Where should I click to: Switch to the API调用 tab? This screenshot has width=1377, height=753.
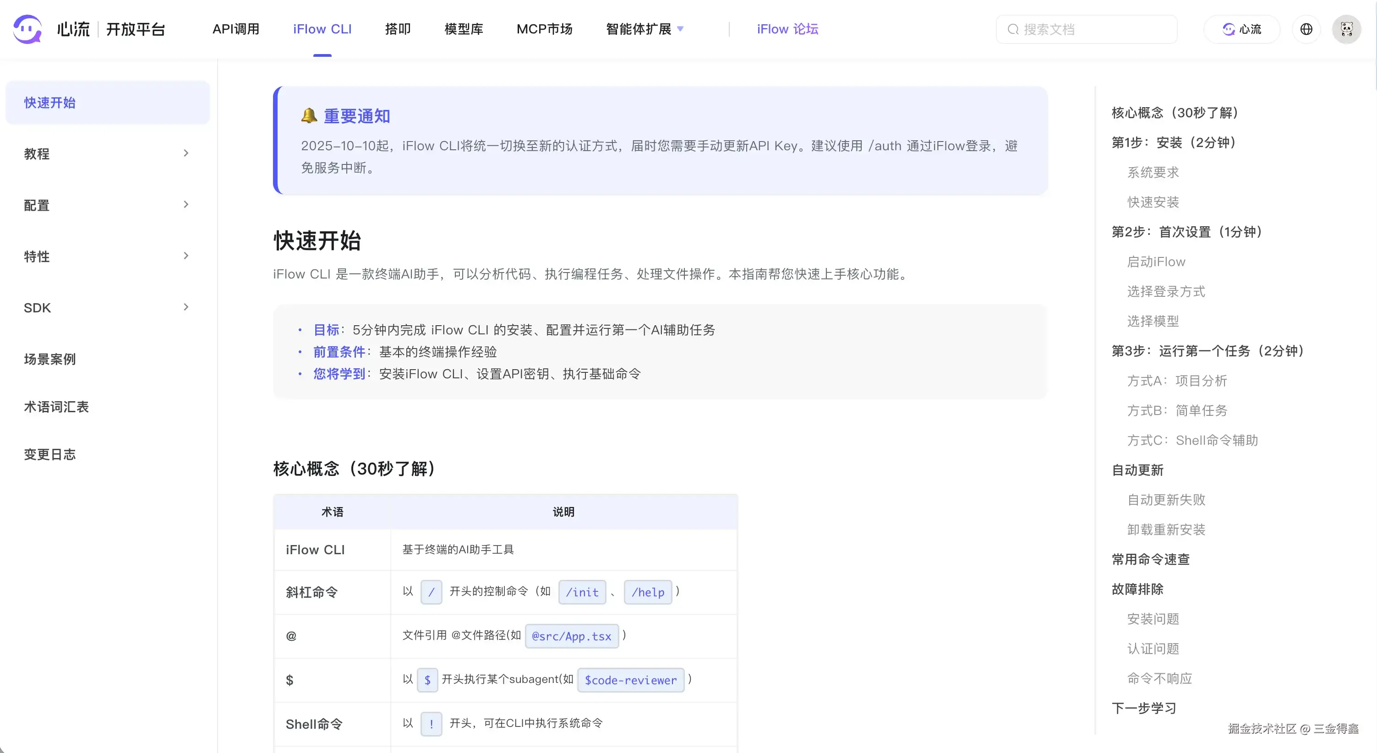(x=236, y=29)
